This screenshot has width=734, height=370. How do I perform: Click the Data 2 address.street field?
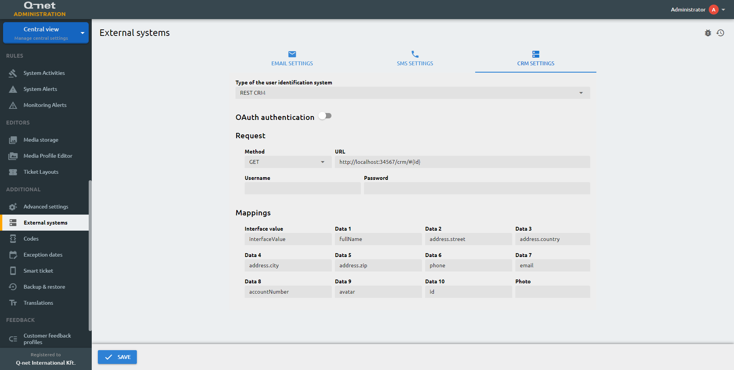469,239
